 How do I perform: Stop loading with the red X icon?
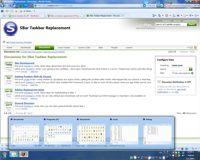pos(154,6)
